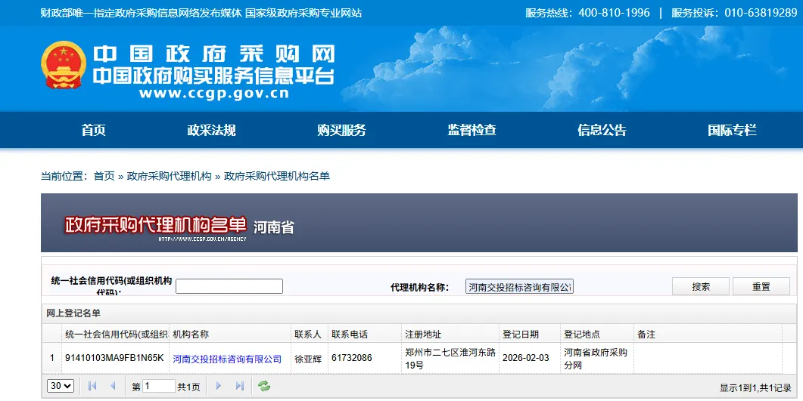The width and height of the screenshot is (803, 401).
Task: Click the national emblem logo
Action: click(x=64, y=65)
